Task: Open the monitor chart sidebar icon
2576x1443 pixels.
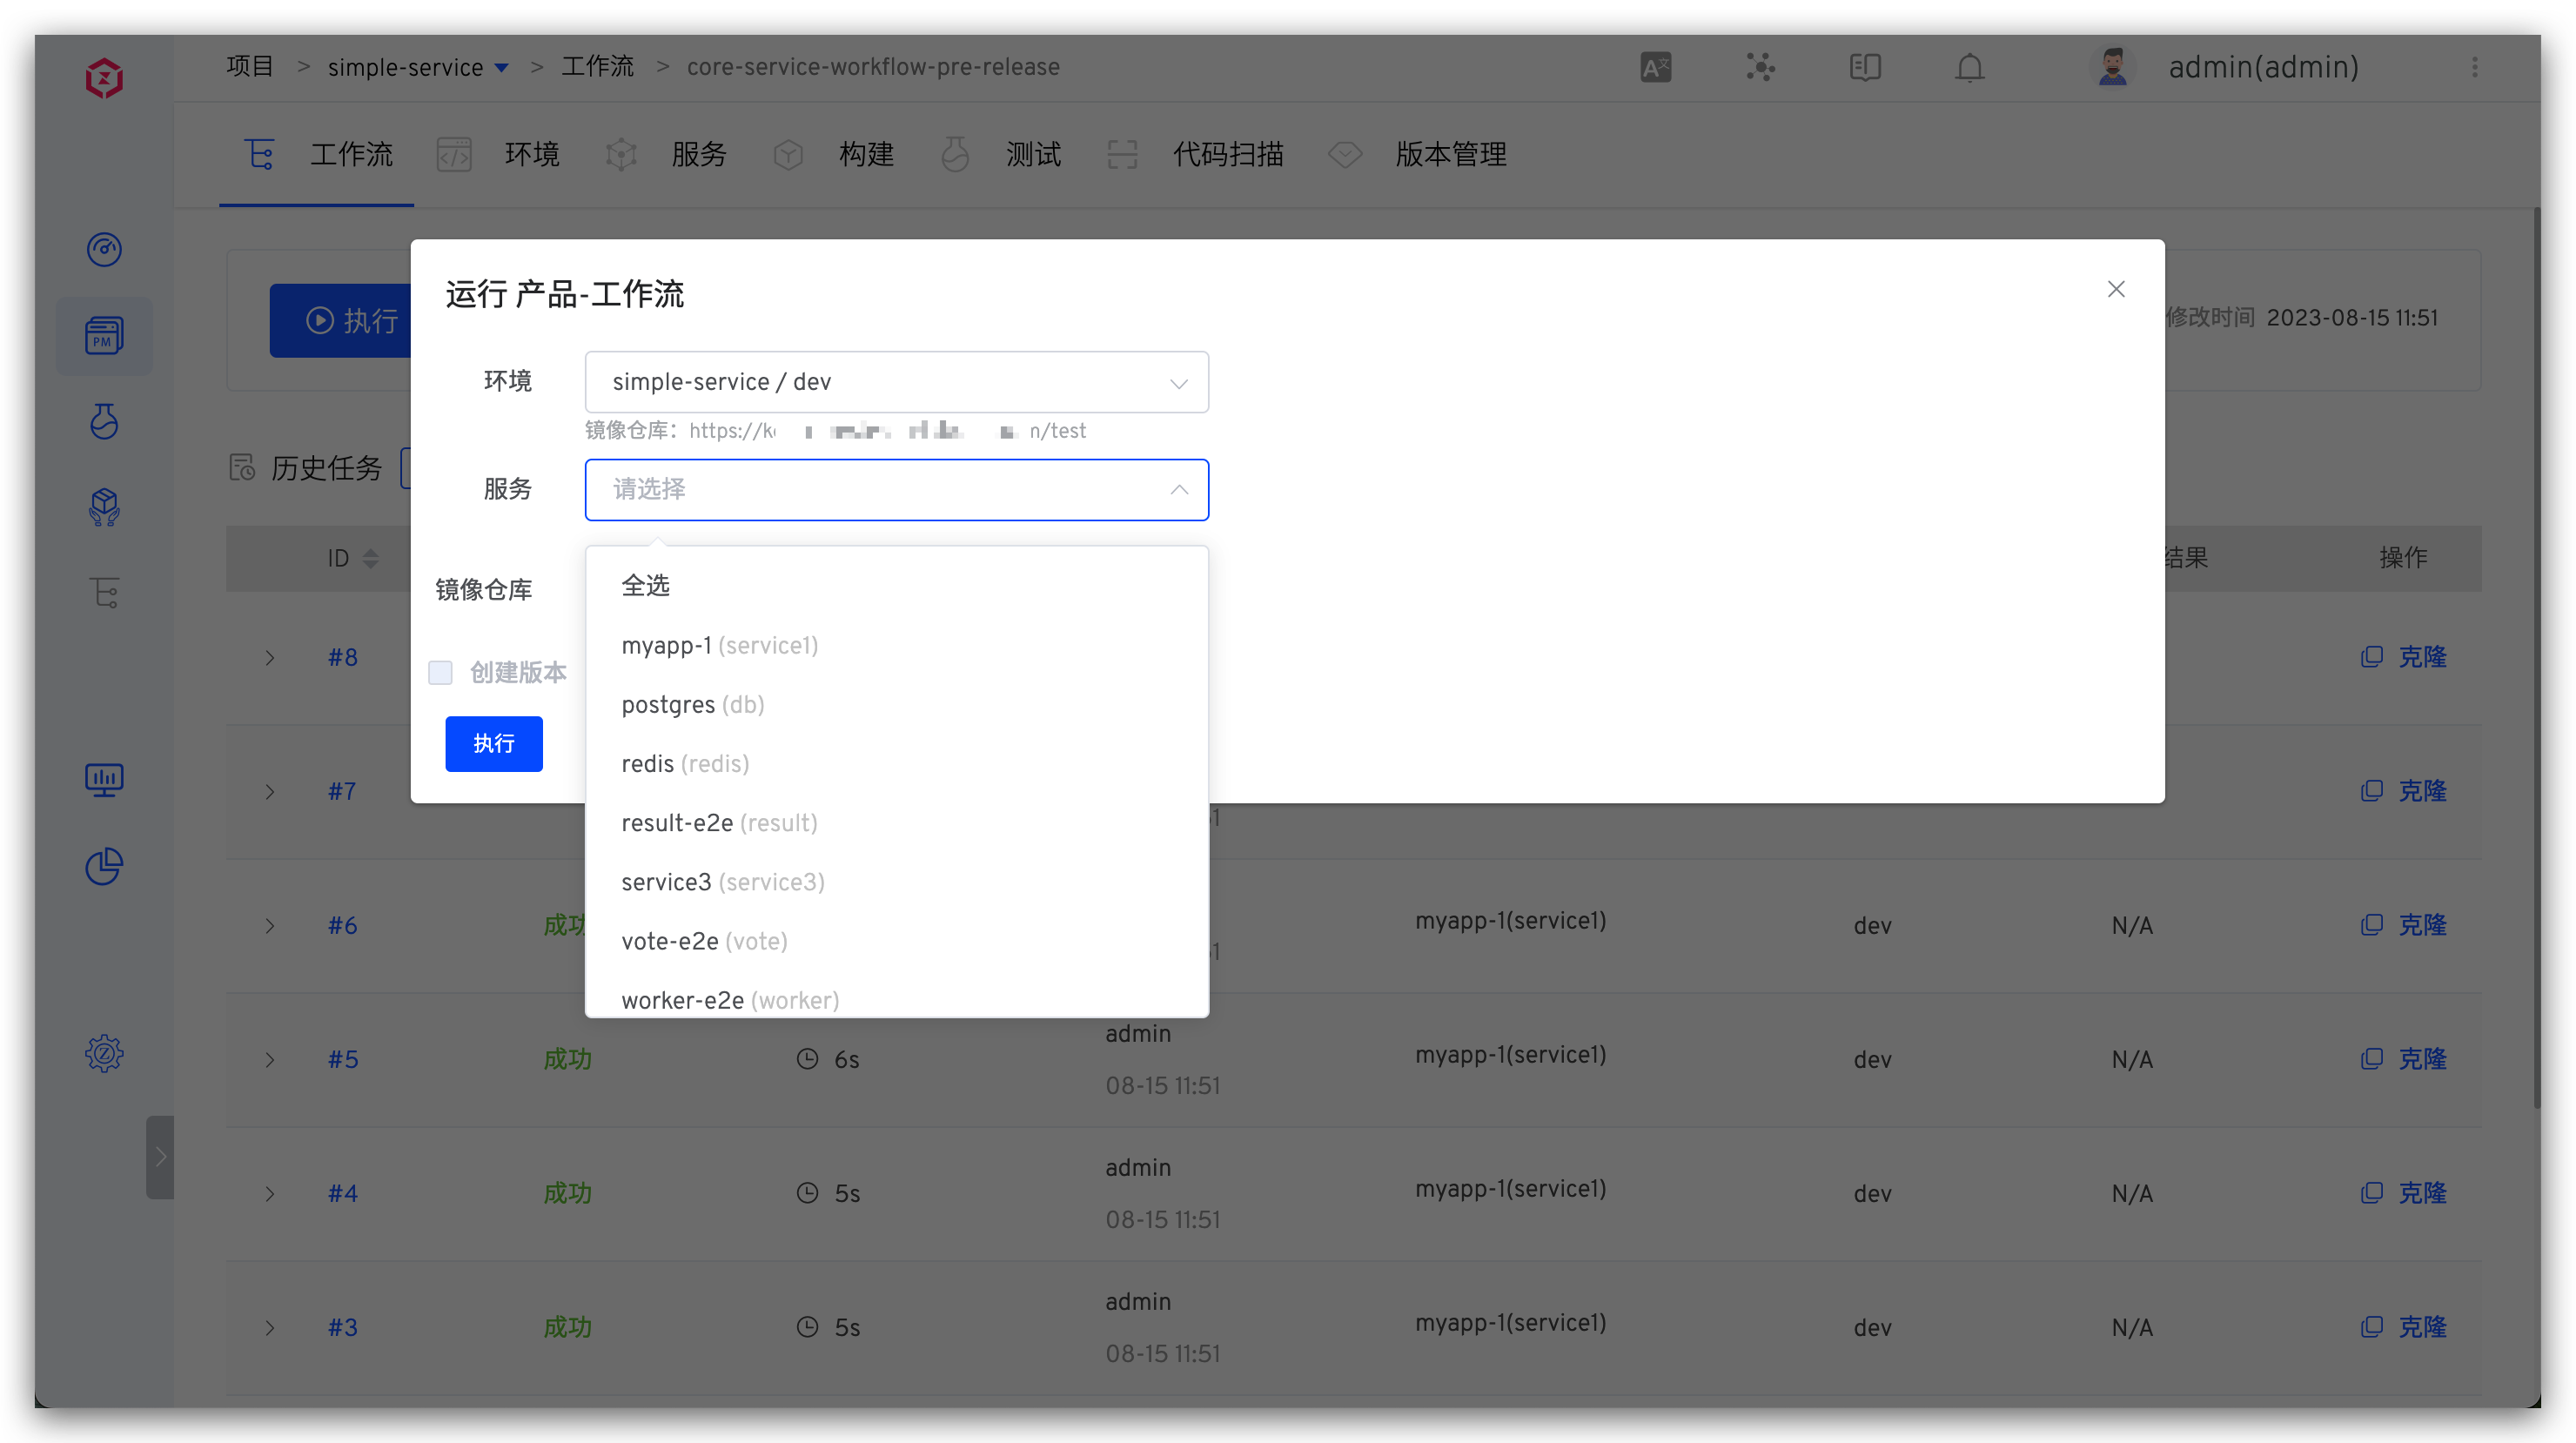Action: [x=104, y=779]
